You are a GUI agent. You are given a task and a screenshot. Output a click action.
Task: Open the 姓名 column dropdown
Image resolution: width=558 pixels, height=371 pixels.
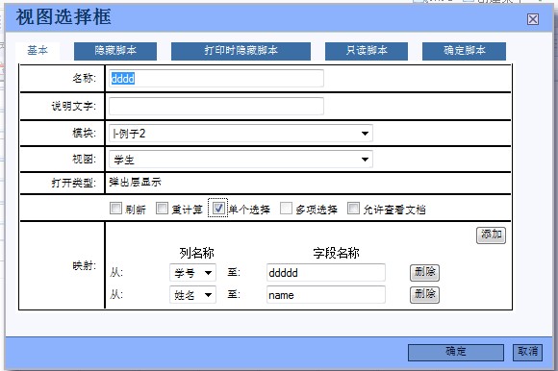click(x=192, y=295)
